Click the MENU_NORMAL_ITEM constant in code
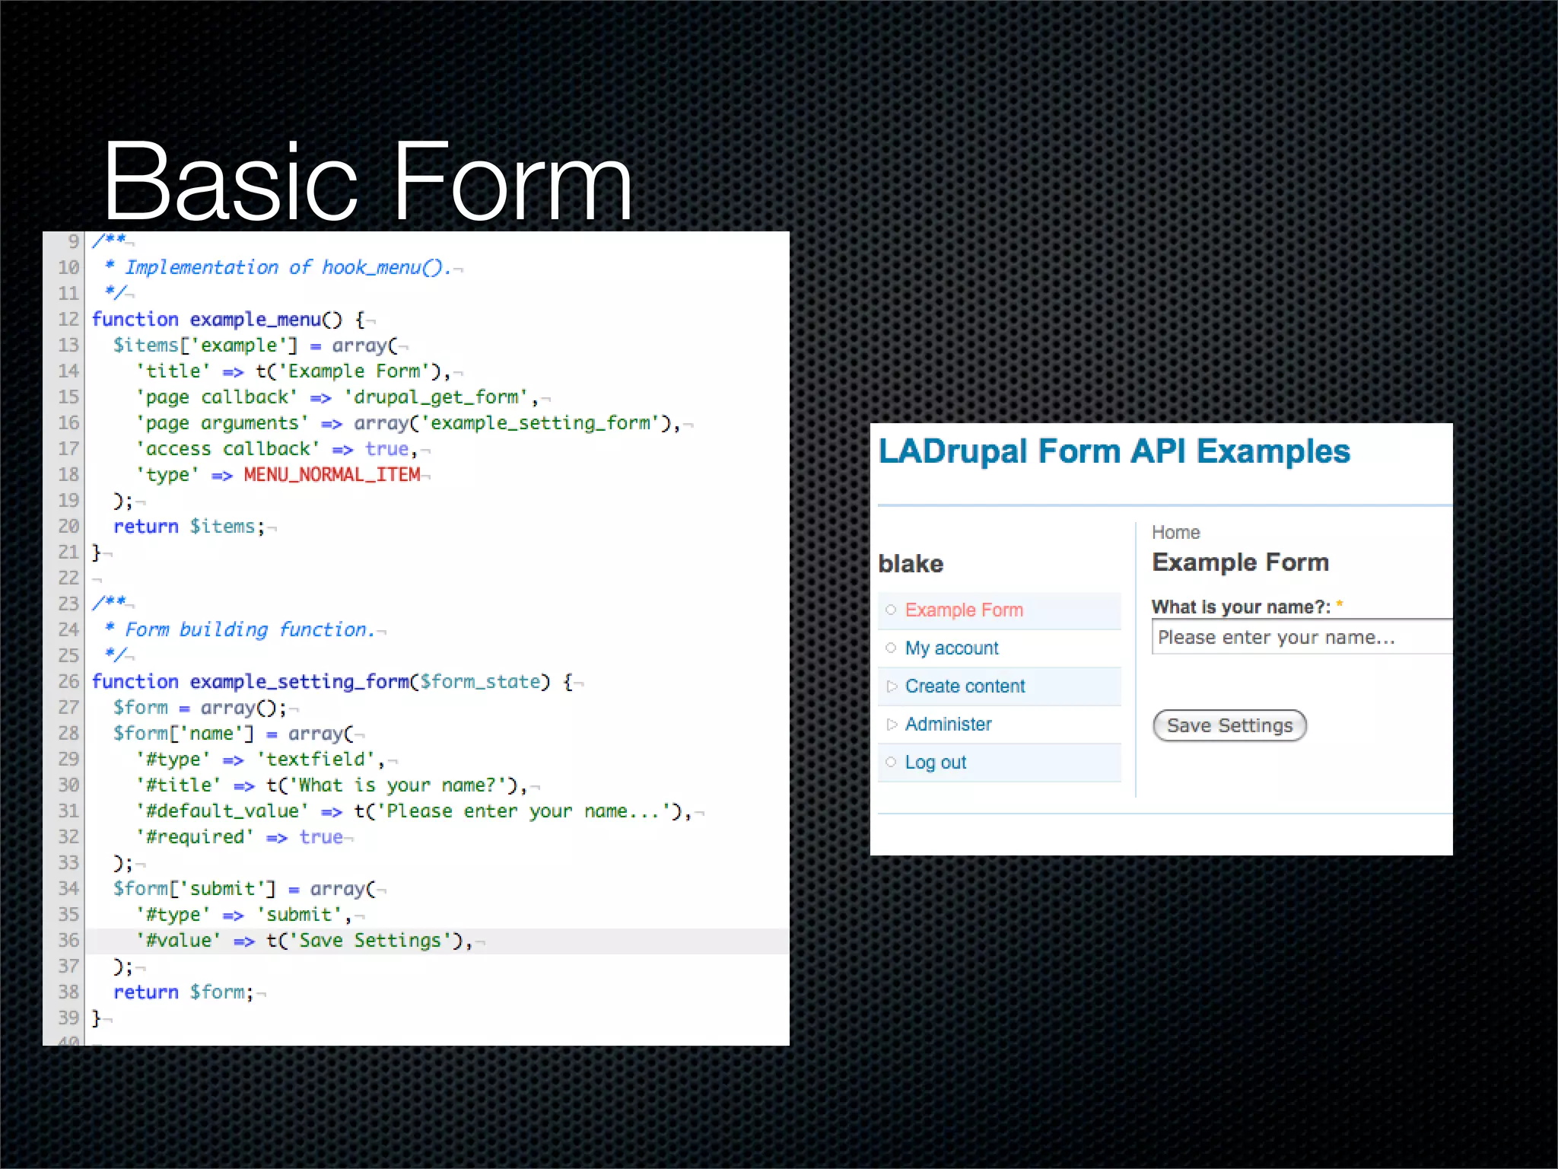The height and width of the screenshot is (1169, 1558). (332, 475)
